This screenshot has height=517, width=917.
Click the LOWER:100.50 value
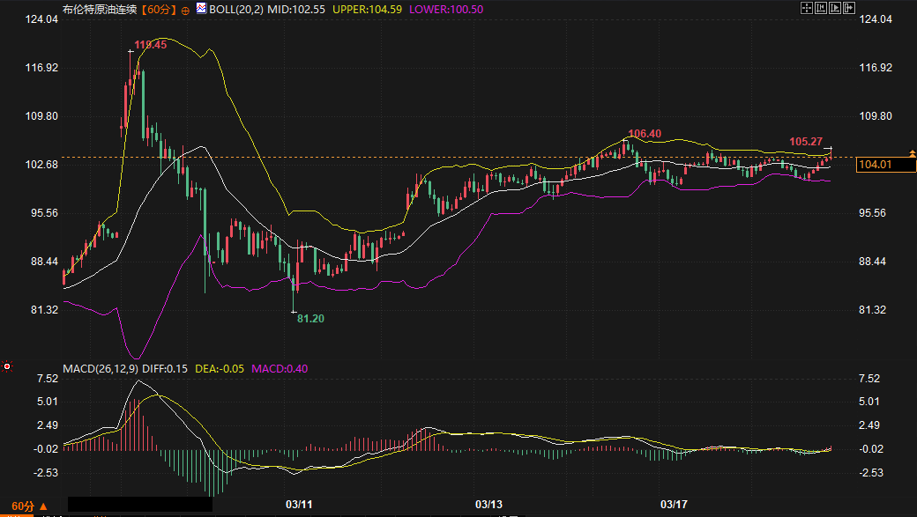click(x=446, y=10)
